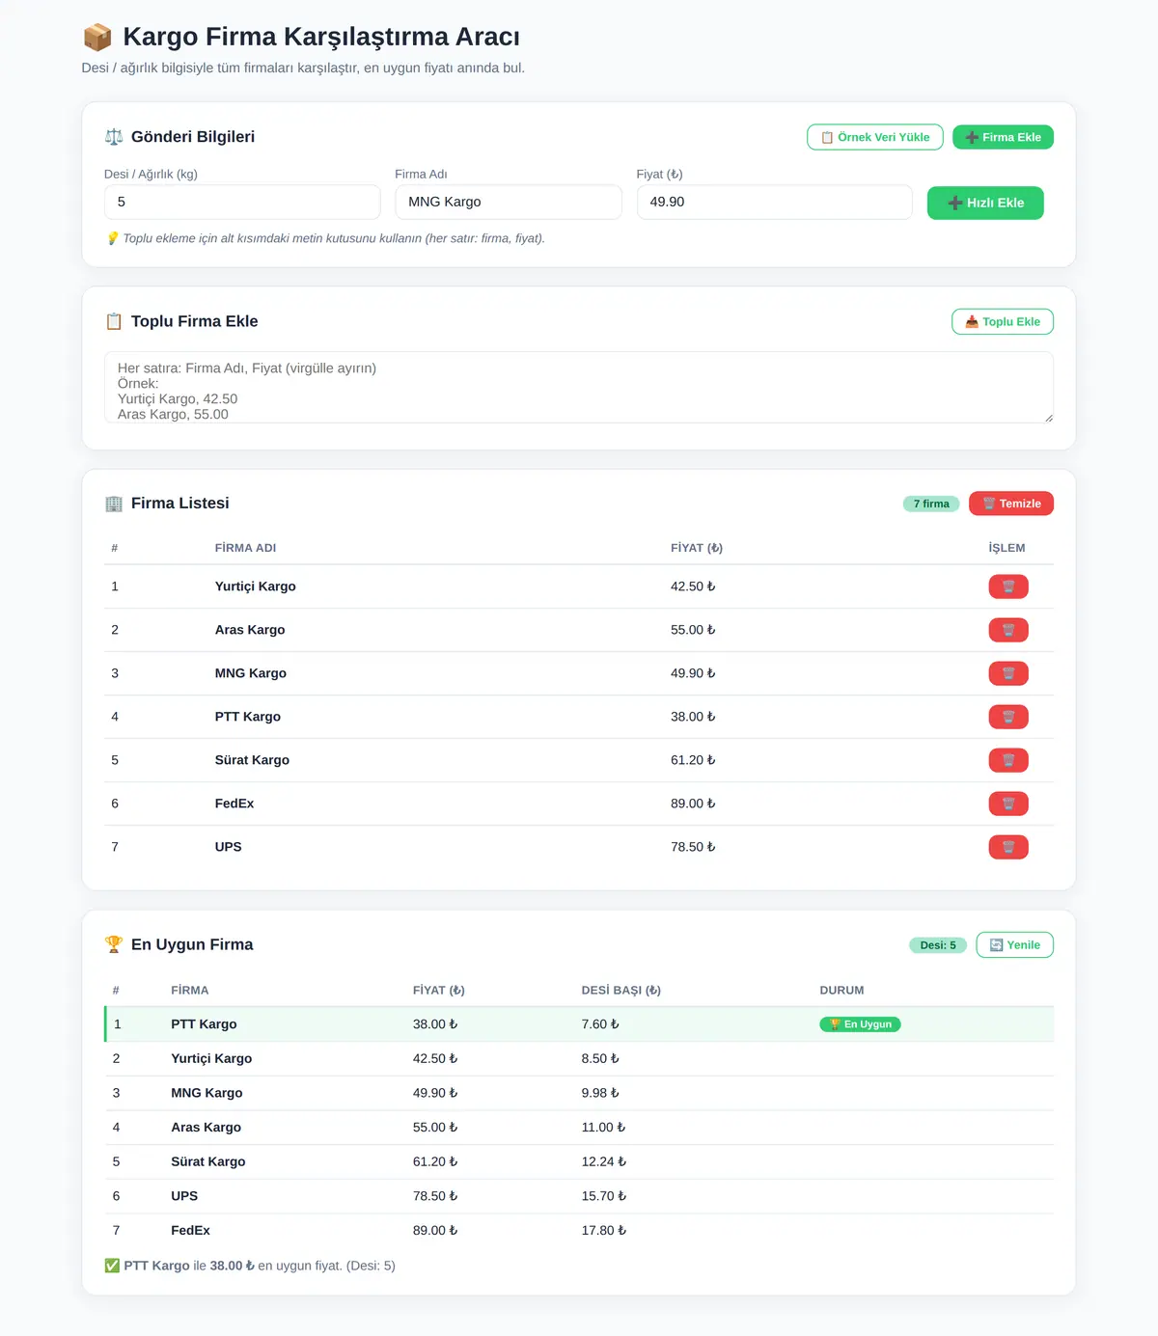Remove MNG Kargo from Firma Listesi

(x=1007, y=673)
